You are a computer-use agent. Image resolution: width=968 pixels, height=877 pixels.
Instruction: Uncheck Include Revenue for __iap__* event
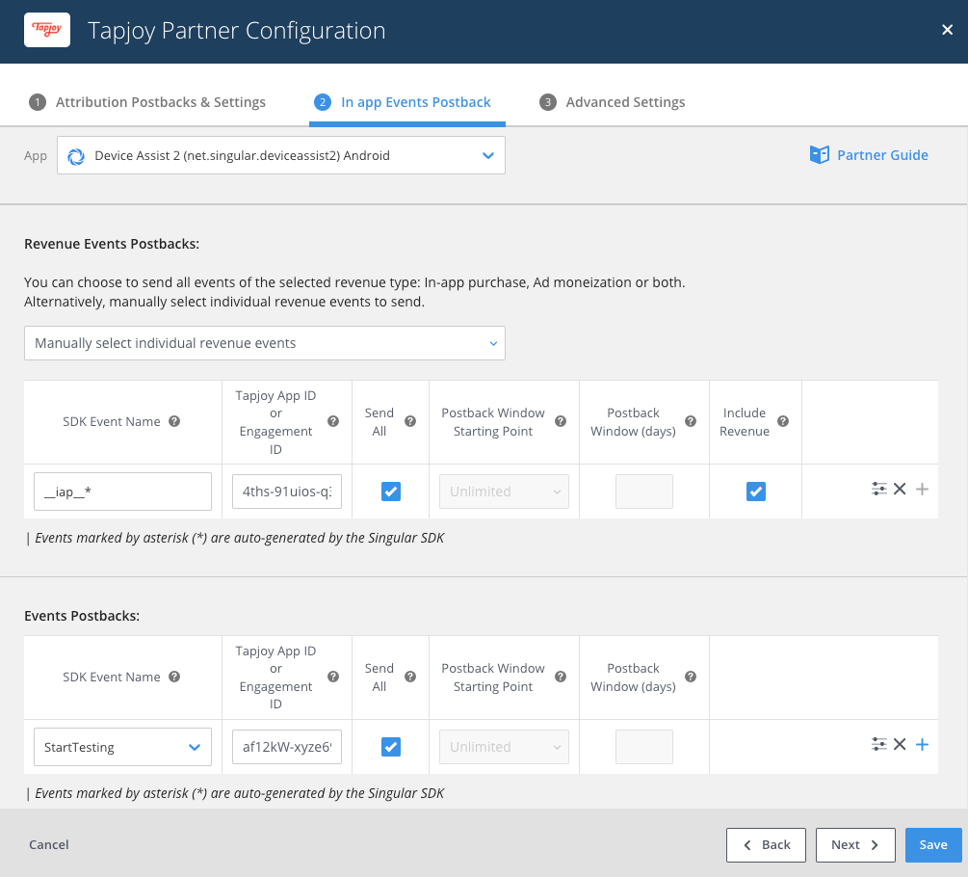tap(756, 492)
